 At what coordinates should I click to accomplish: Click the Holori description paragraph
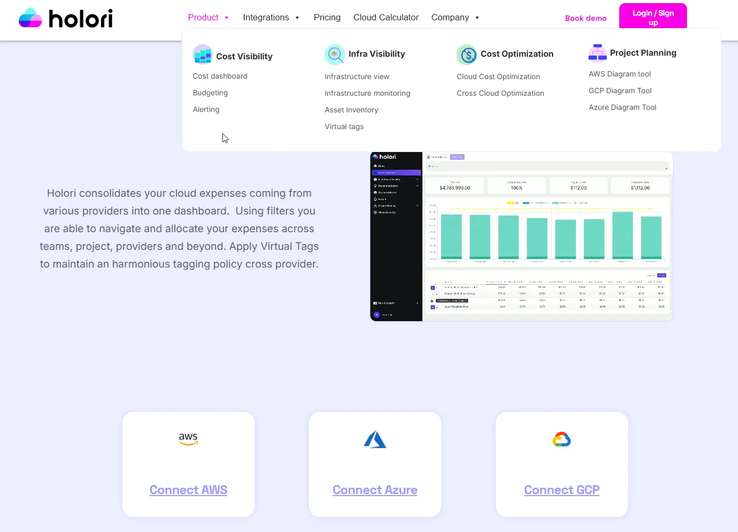[x=179, y=229]
